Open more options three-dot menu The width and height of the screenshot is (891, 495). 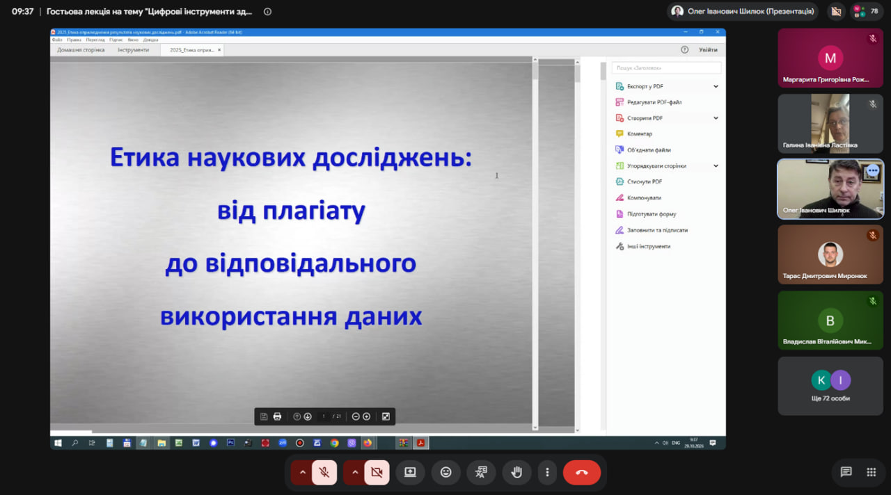click(x=548, y=472)
